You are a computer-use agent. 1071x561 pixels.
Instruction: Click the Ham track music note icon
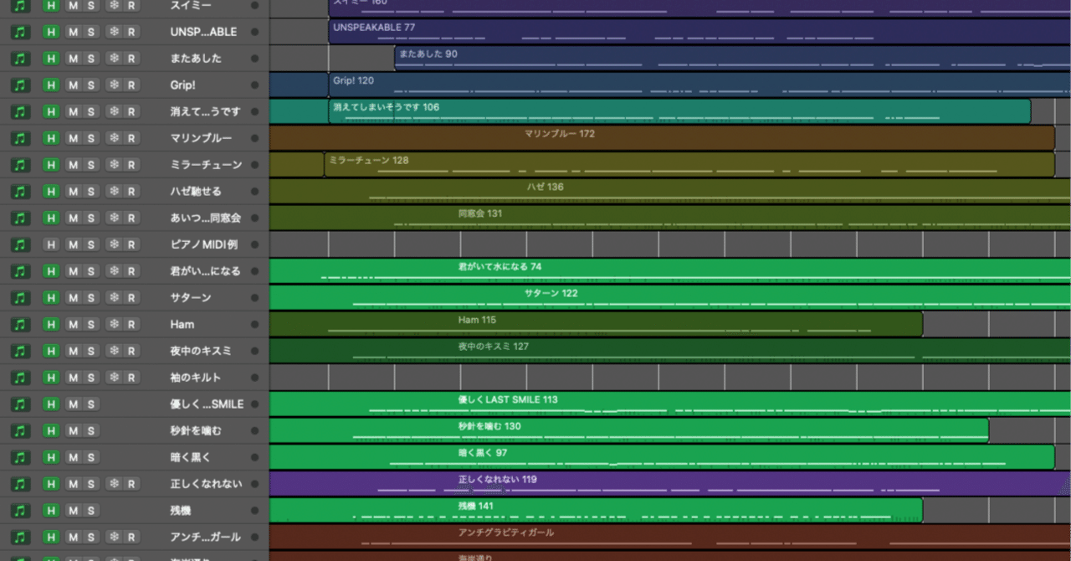pos(22,324)
